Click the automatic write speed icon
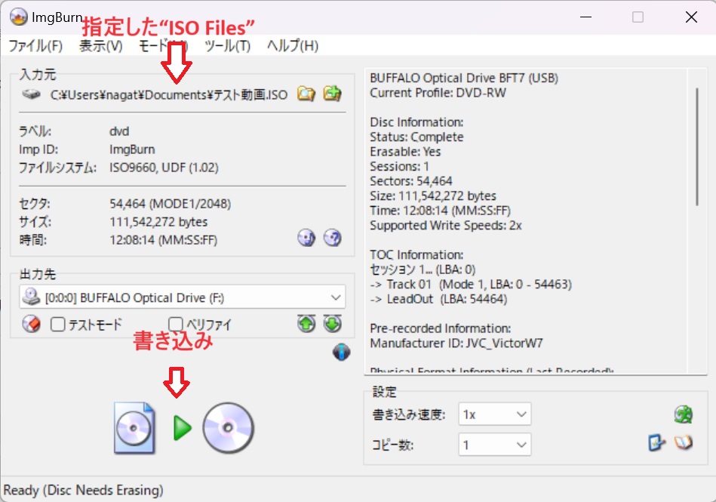 pyautogui.click(x=684, y=414)
